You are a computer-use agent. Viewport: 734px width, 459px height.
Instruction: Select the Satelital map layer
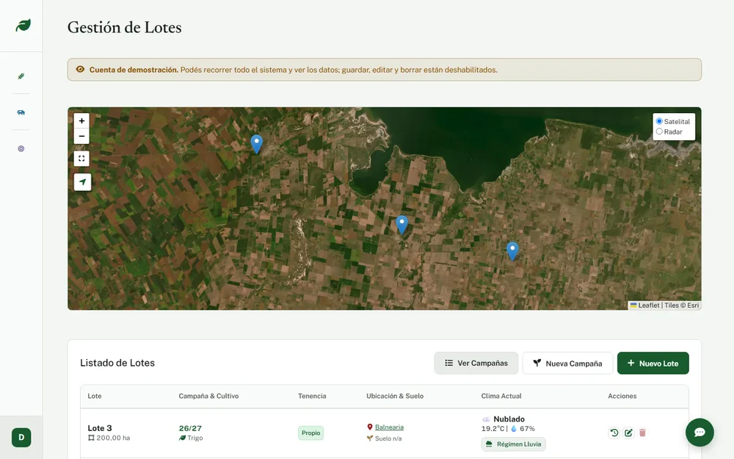[659, 121]
